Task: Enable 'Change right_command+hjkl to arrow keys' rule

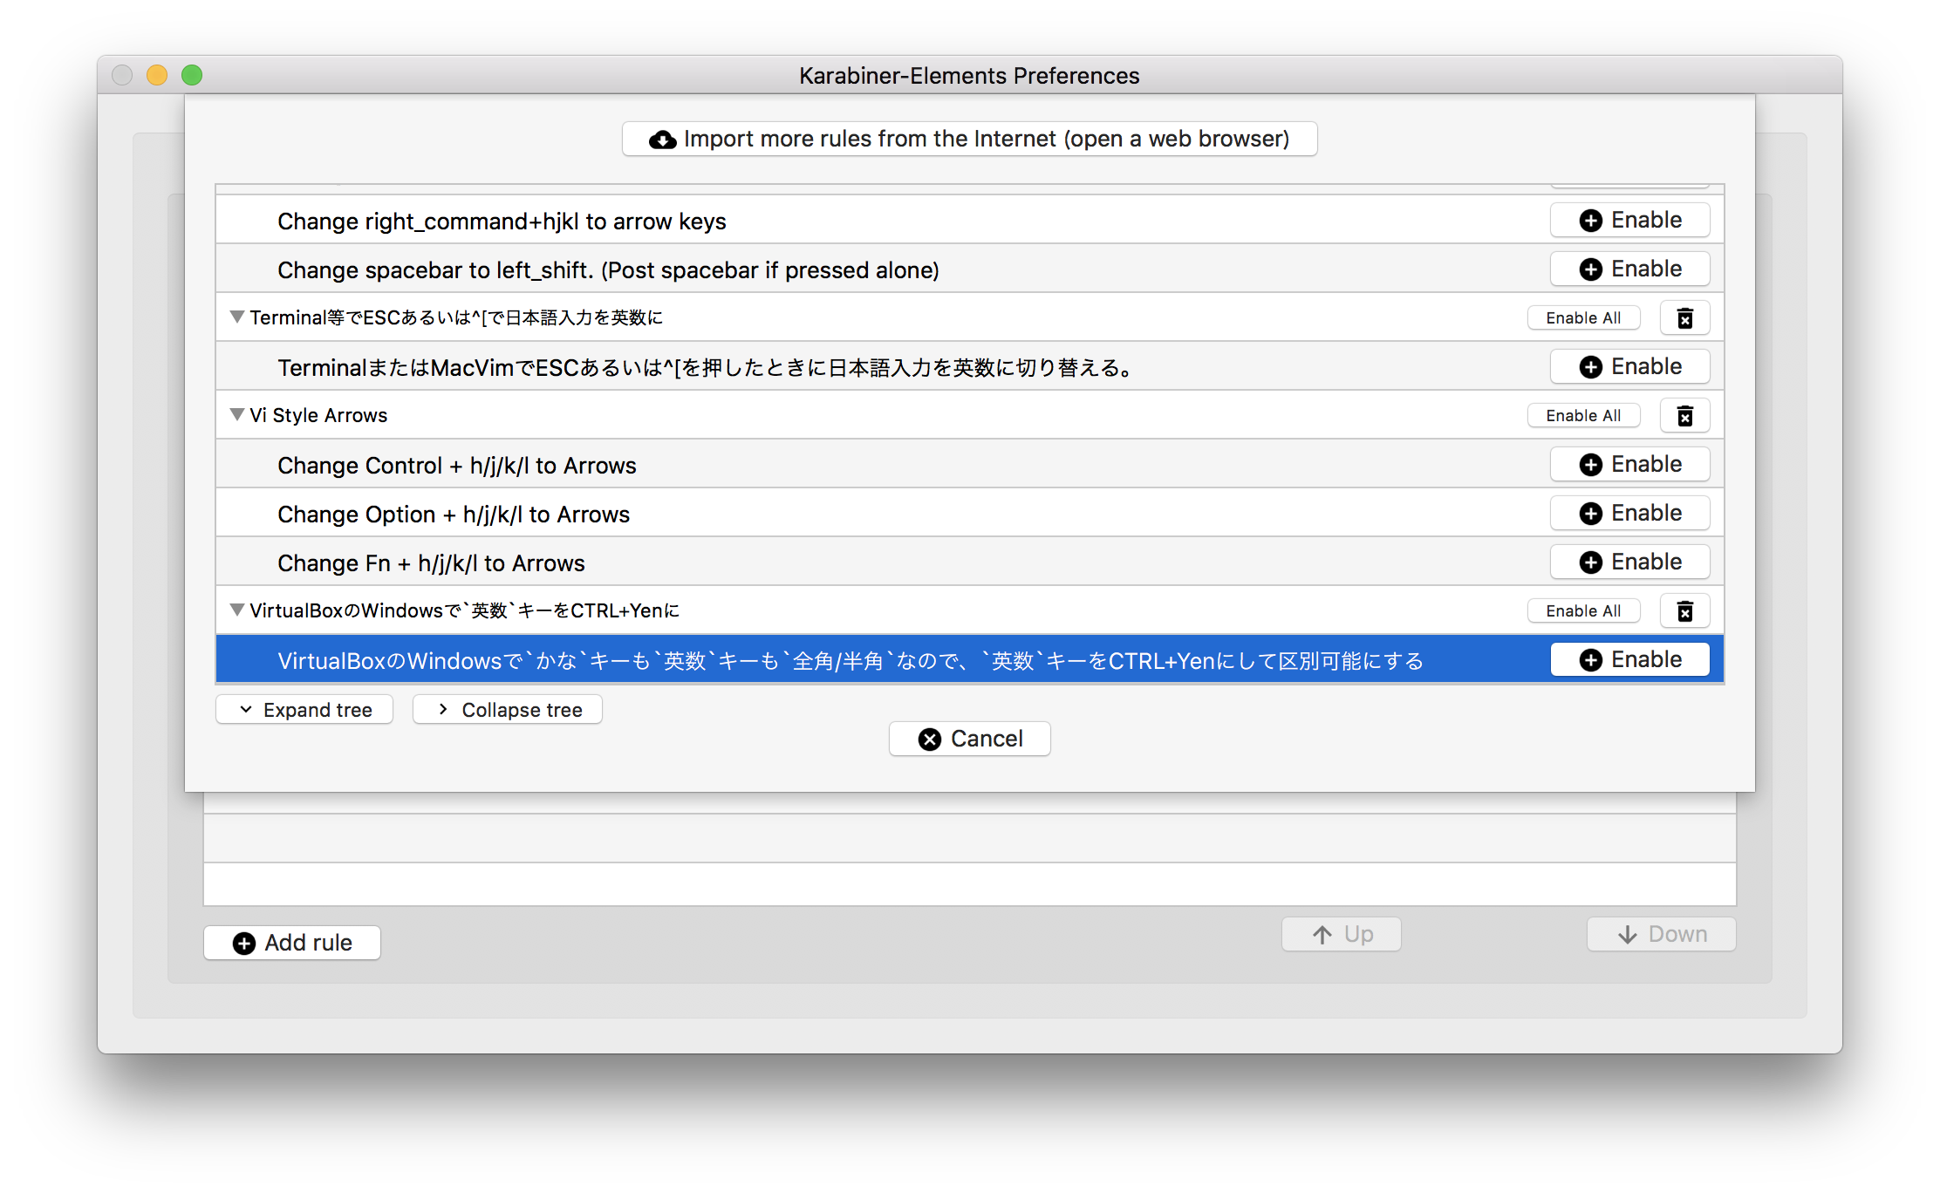Action: click(x=1629, y=220)
